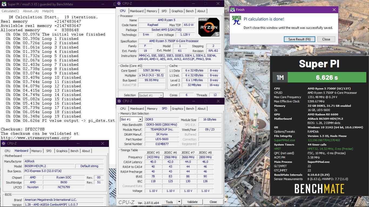Click the BENCHMATE logo at panel bottom

[319, 189]
